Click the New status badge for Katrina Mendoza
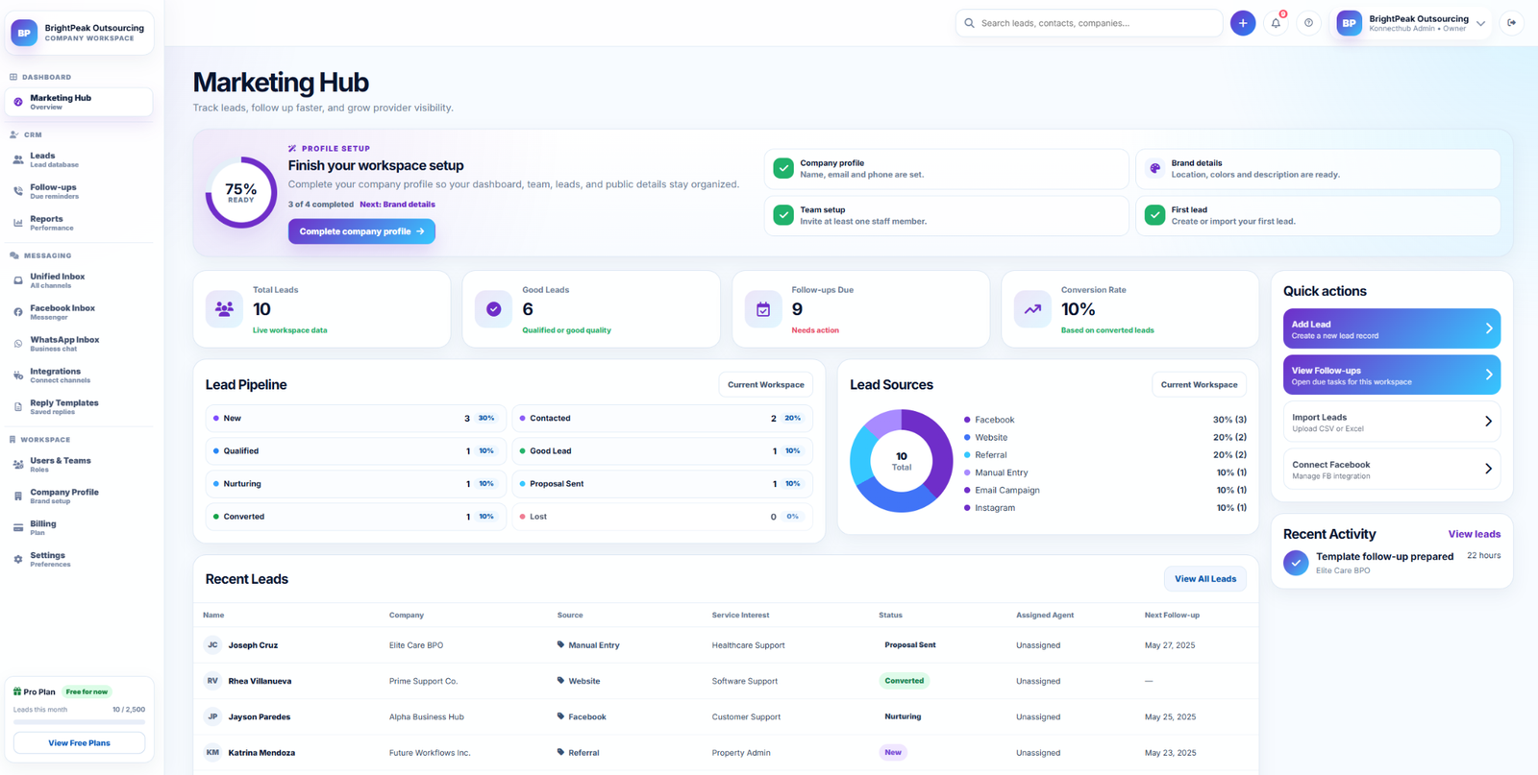 tap(893, 753)
